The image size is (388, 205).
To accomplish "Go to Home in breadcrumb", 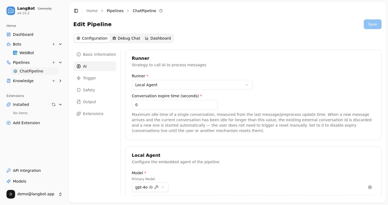I will [92, 11].
